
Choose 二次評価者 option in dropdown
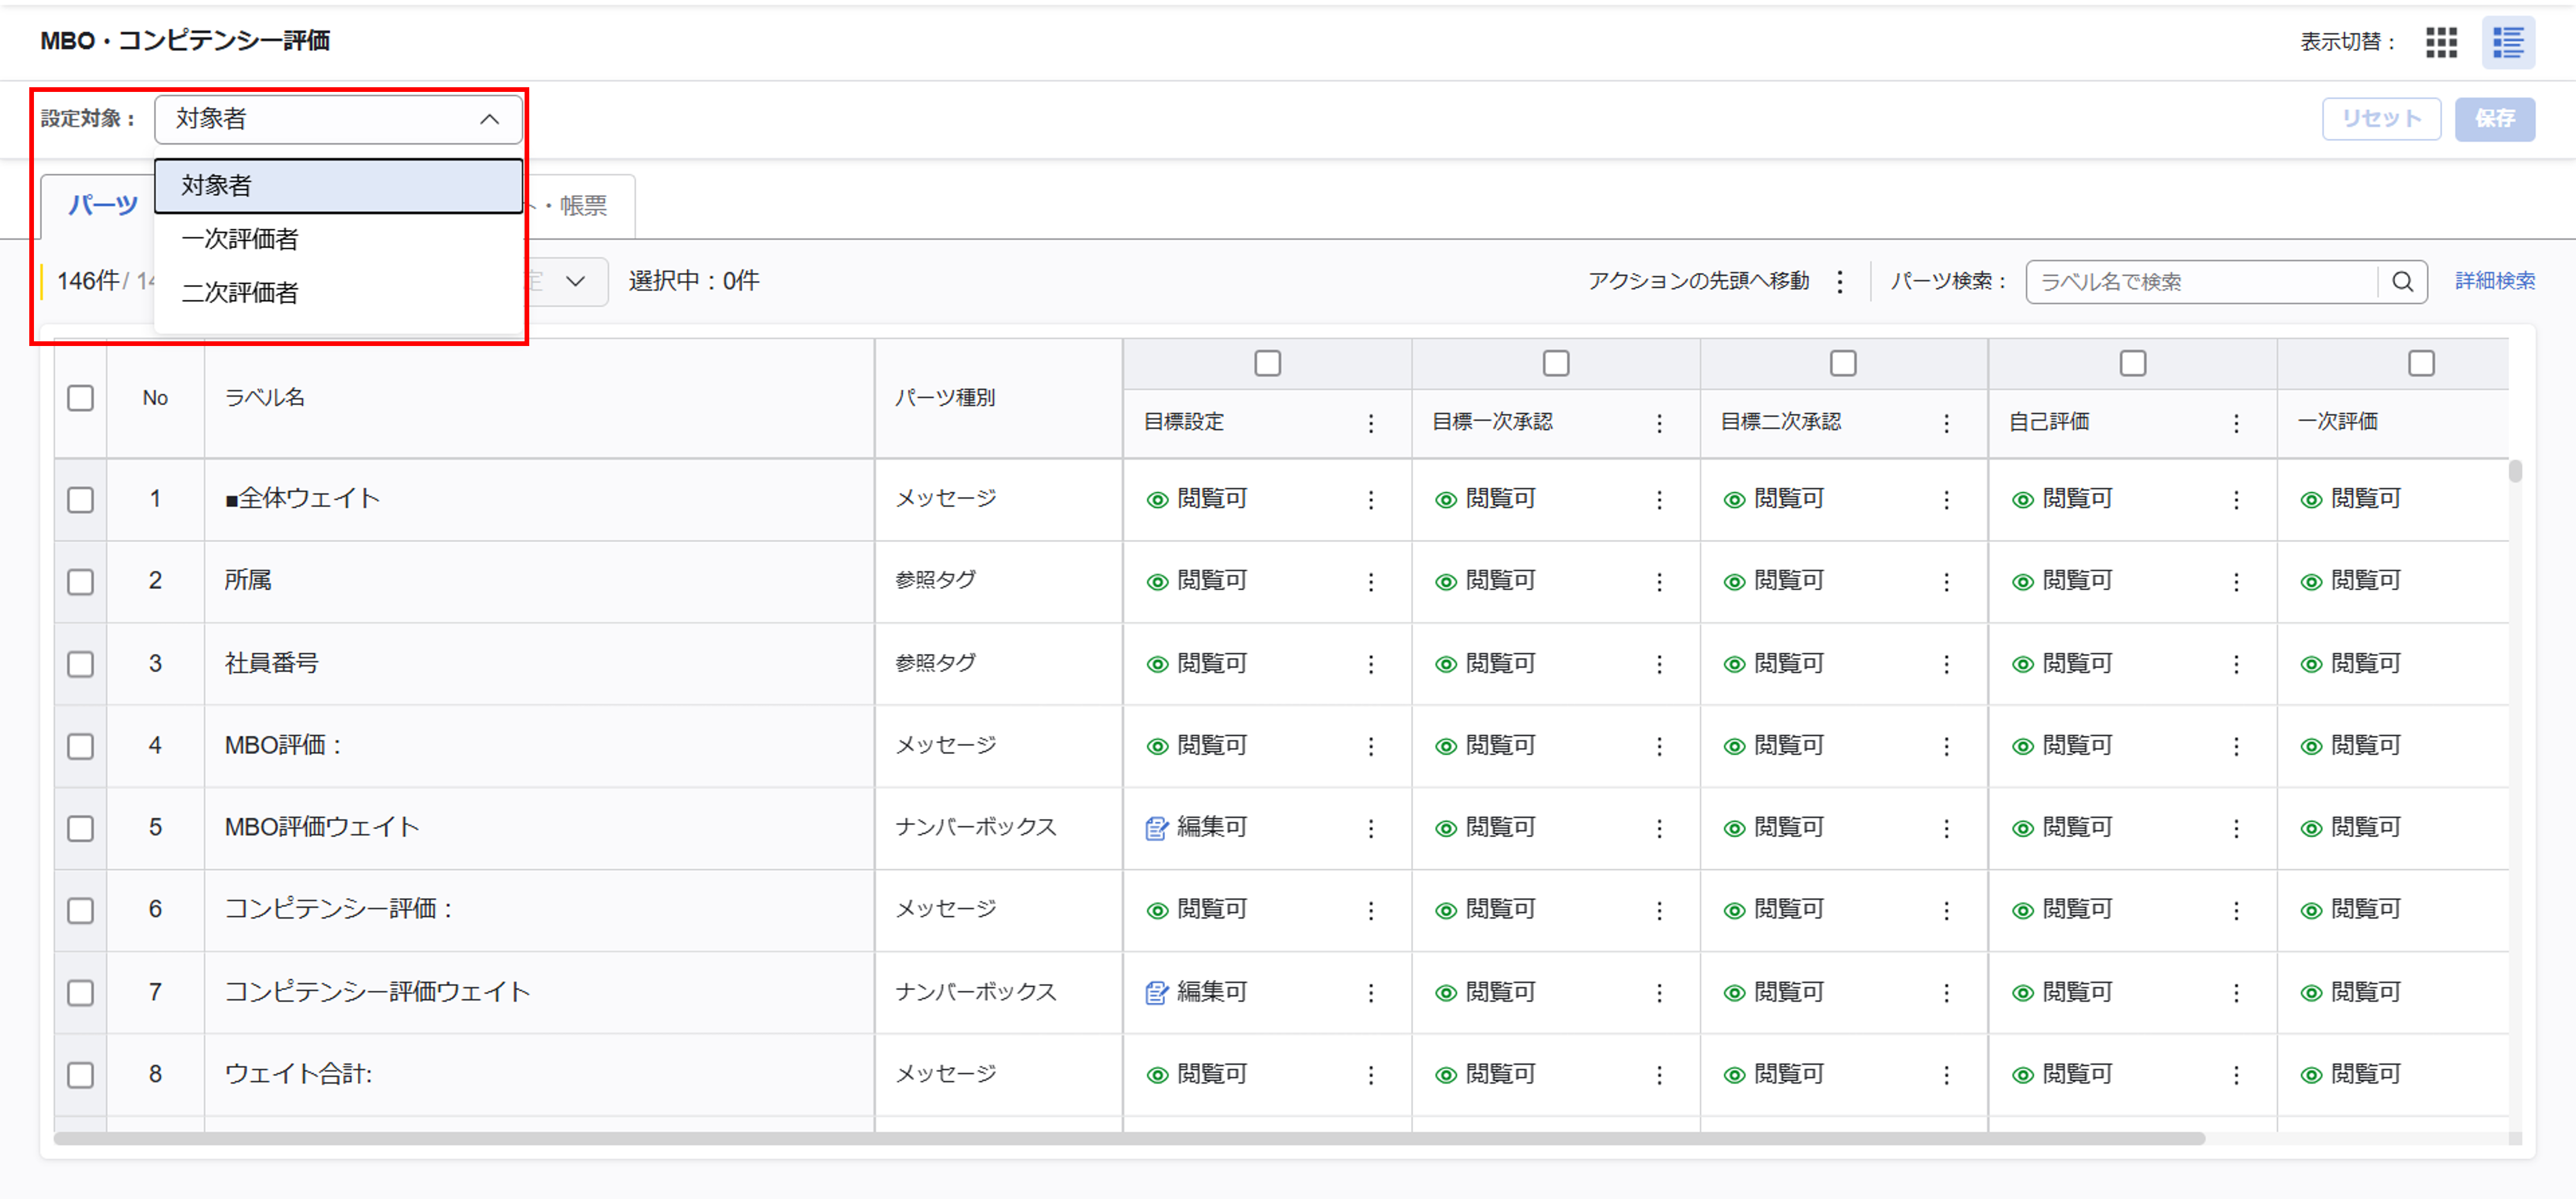click(240, 293)
